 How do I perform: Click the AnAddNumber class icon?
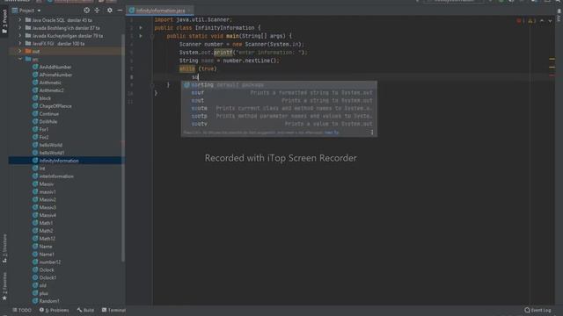(x=35, y=67)
